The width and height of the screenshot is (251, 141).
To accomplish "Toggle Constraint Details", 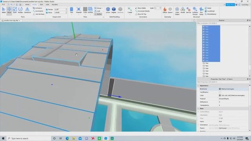I will coord(142,11).
